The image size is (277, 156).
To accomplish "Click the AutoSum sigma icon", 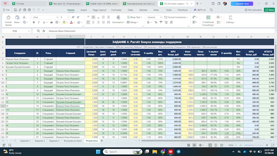I will [x=231, y=18].
